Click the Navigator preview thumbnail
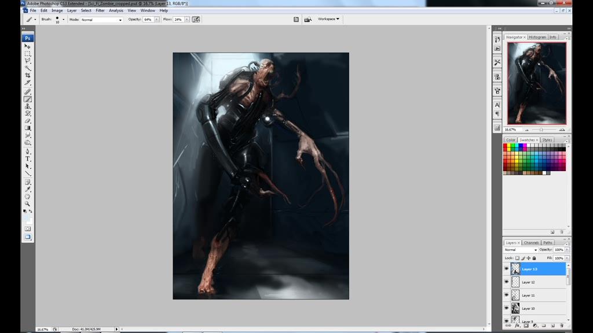 point(537,83)
